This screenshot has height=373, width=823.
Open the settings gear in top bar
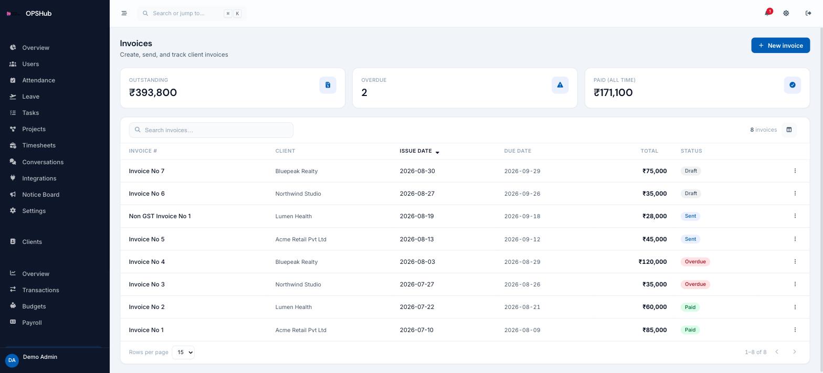(x=786, y=13)
